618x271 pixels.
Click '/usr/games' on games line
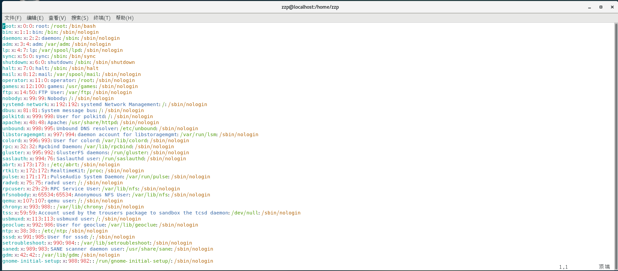81,86
